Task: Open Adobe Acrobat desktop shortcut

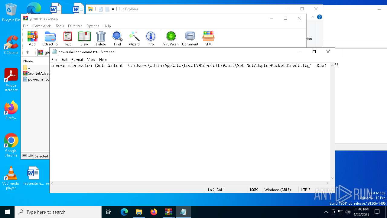Action: [11, 80]
